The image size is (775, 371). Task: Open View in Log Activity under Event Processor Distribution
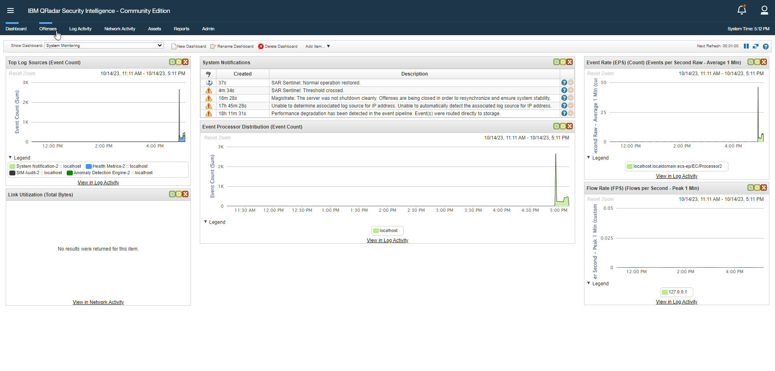pos(387,240)
